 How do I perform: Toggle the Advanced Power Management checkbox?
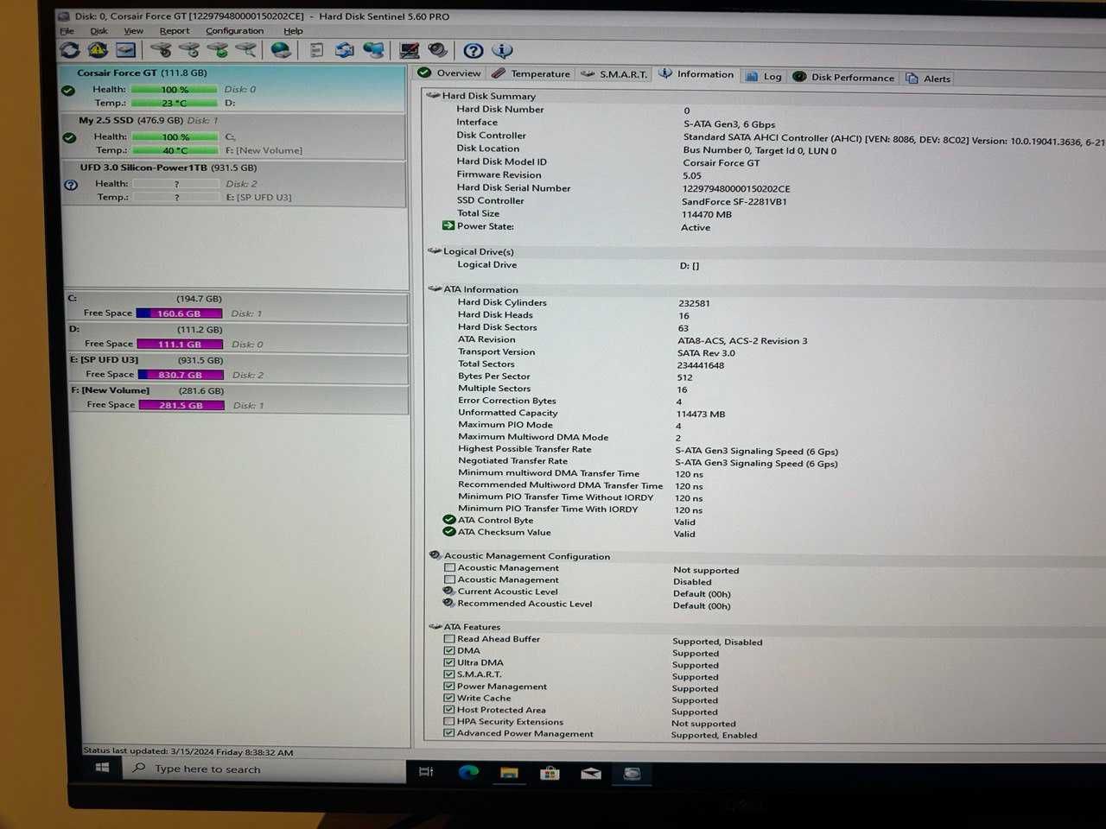click(x=449, y=733)
